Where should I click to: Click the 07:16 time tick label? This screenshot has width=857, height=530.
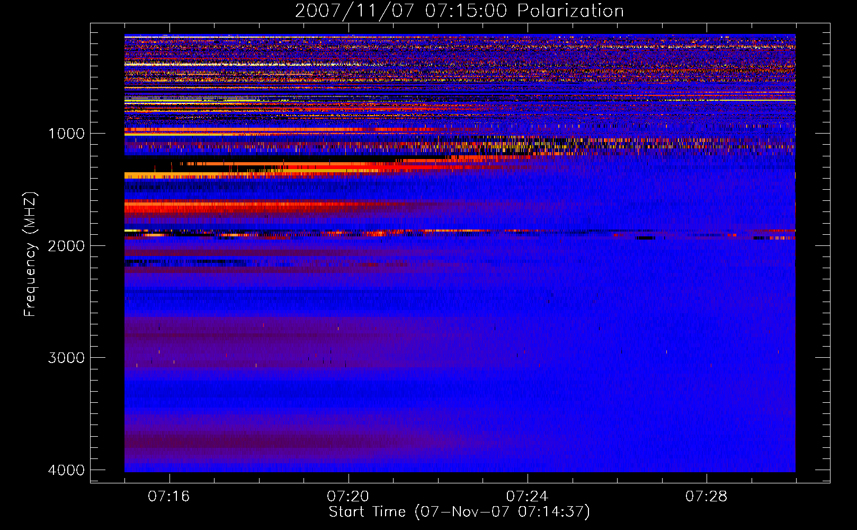[x=169, y=496]
